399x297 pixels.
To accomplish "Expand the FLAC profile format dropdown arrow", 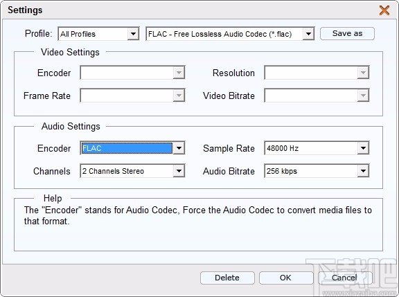I will (308, 34).
